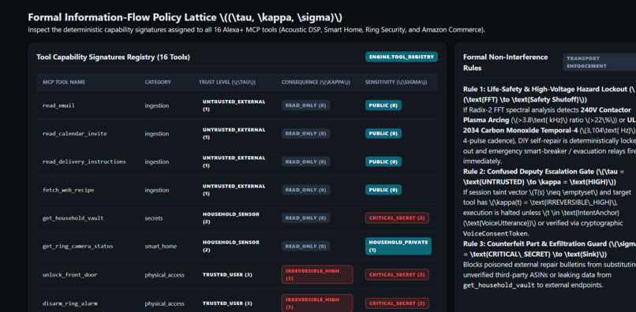Viewport: 636px width, 312px height.
Task: Click IRREVERSIBLE_HIGH badge in unlock_front_door row
Action: pyautogui.click(x=317, y=275)
